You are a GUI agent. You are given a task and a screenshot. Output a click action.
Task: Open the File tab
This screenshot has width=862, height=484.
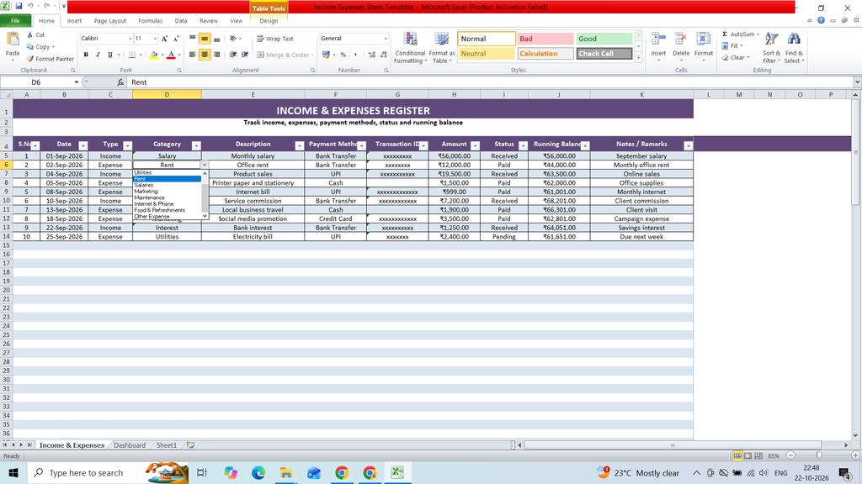[x=15, y=21]
